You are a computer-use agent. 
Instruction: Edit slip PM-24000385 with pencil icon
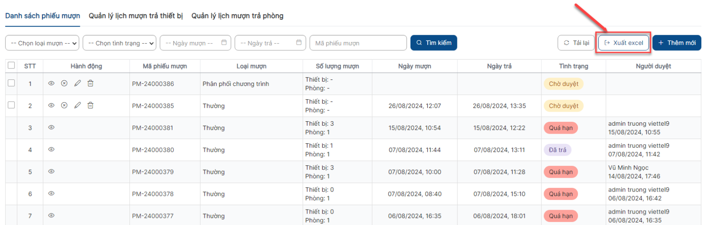77,105
